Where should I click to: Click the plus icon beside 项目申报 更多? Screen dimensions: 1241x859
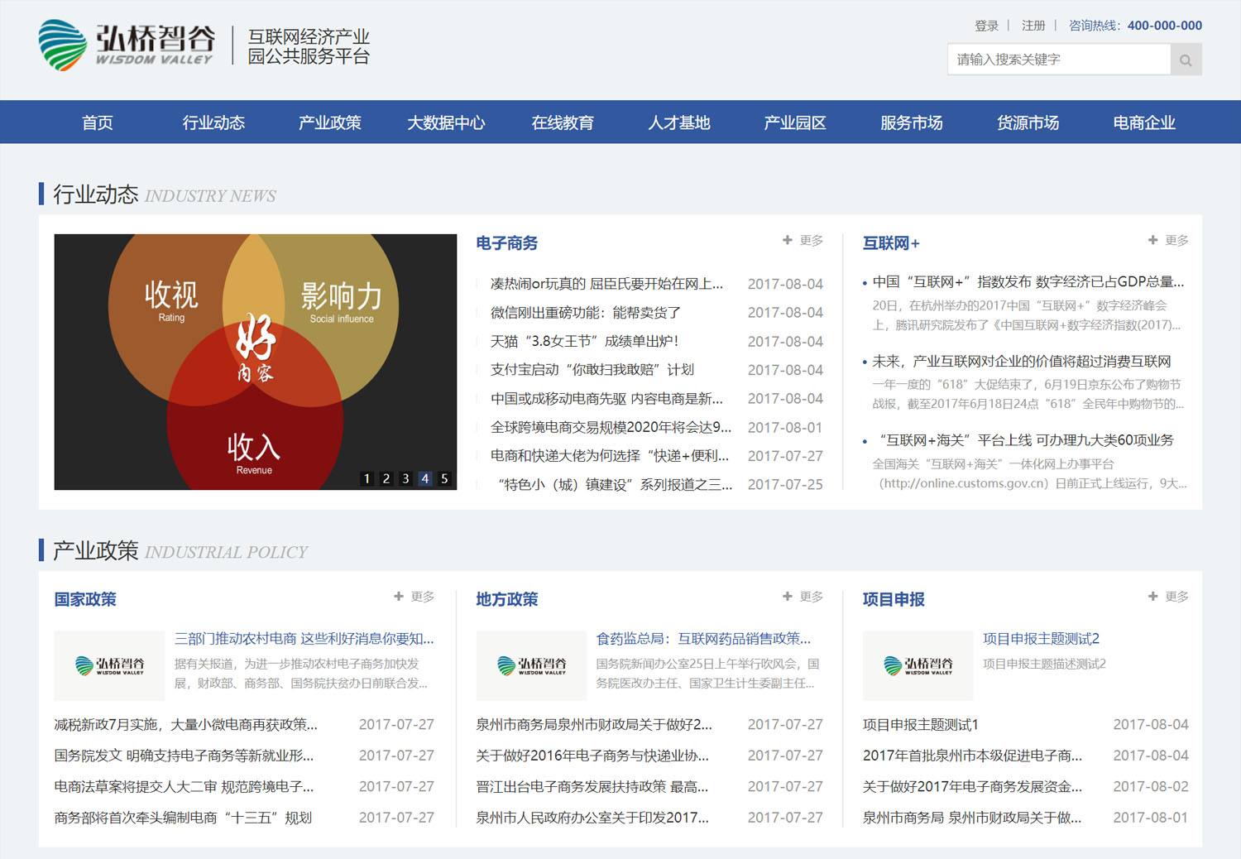[x=1152, y=596]
